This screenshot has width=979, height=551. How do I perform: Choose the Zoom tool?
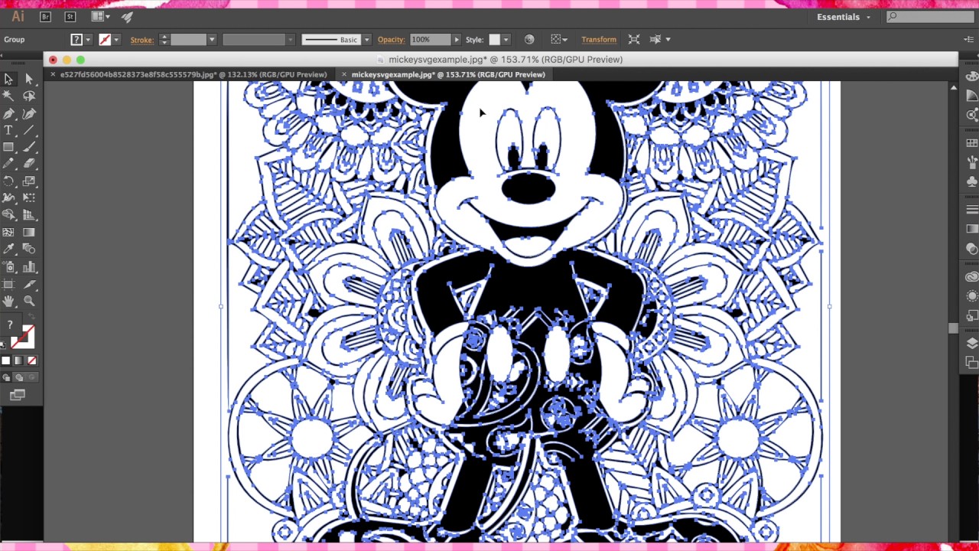pos(29,302)
